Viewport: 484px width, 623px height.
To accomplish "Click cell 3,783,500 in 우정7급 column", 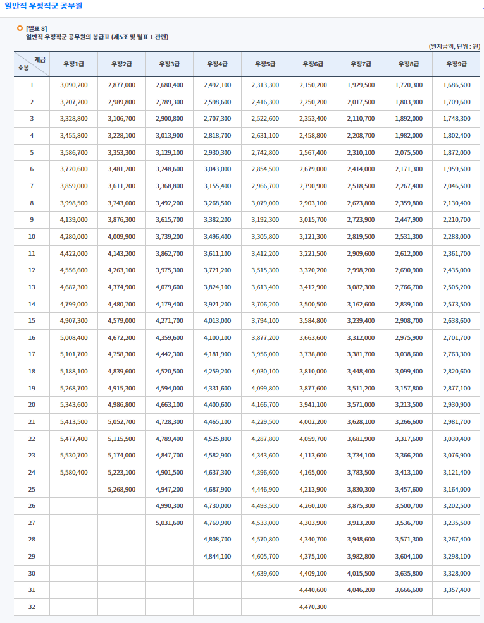I will coord(361,472).
